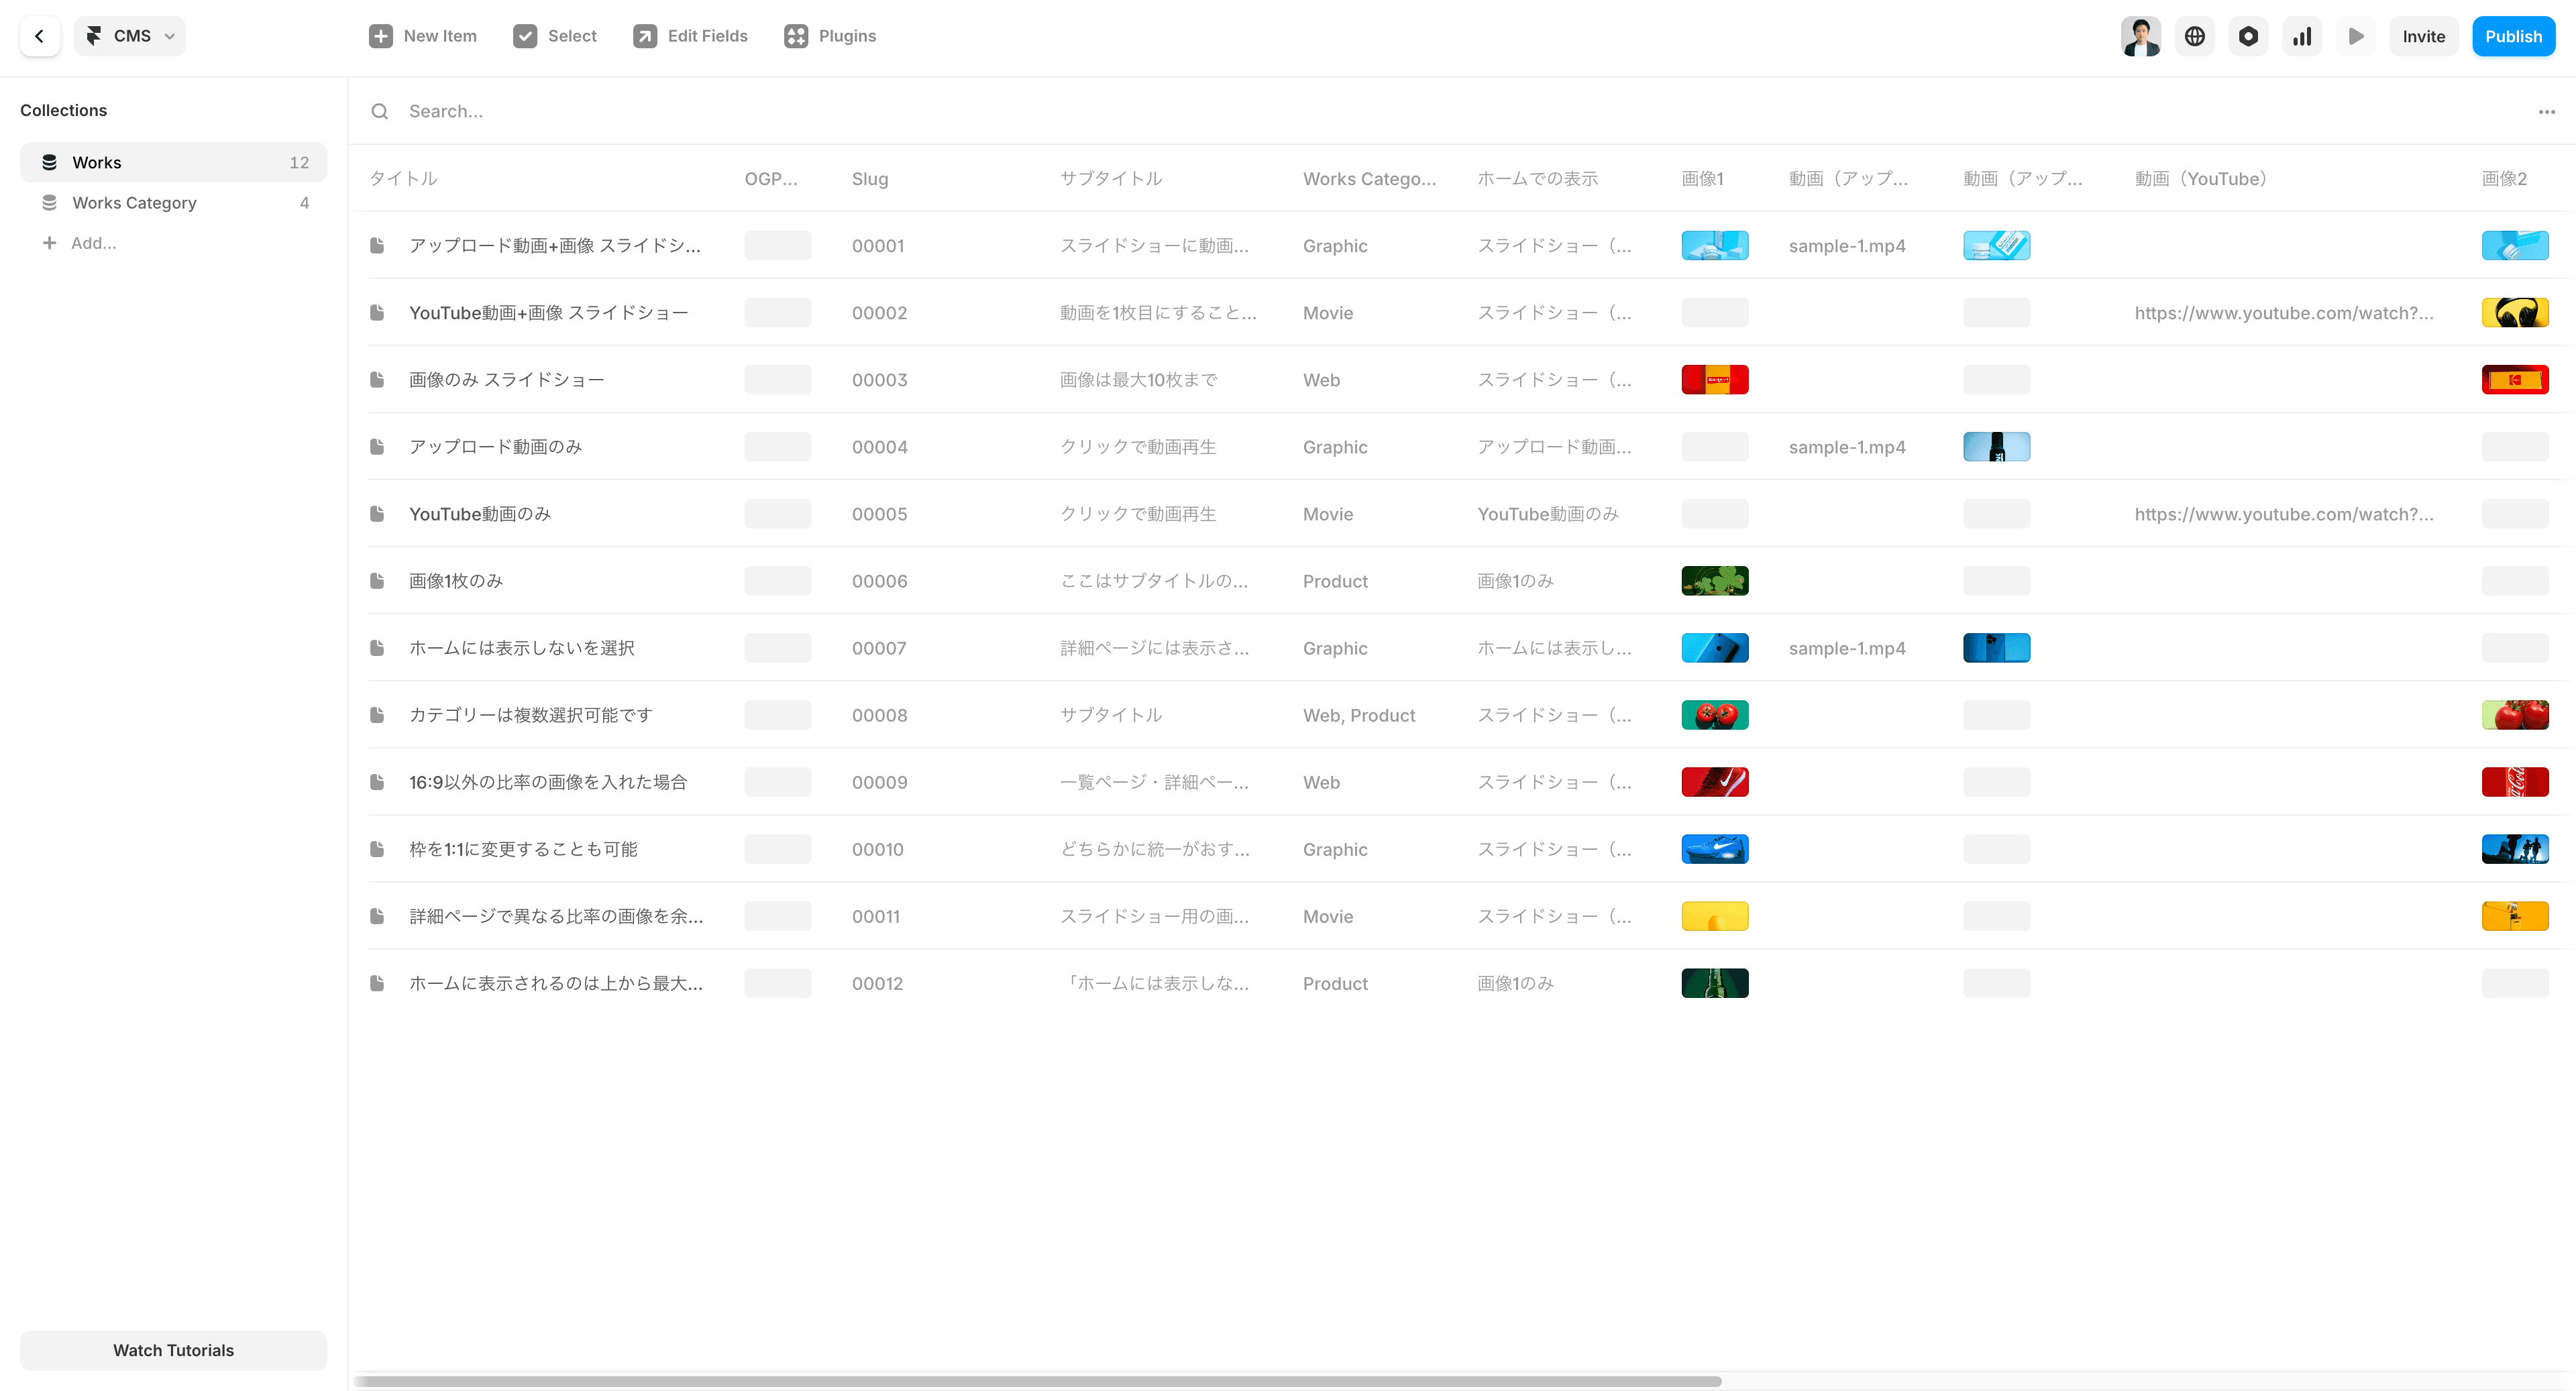2576x1391 pixels.
Task: Click the page icon of row 00001
Action: pos(377,245)
